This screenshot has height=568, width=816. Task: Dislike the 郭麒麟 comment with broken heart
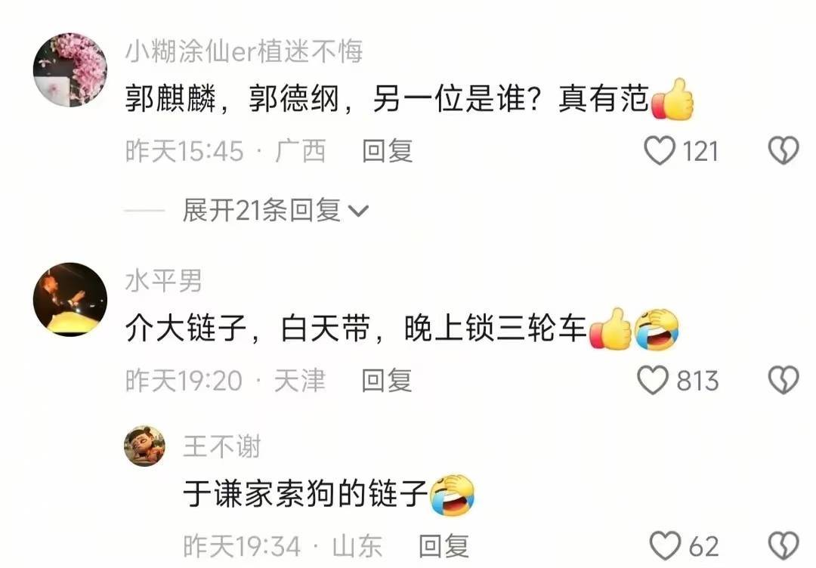click(x=784, y=151)
